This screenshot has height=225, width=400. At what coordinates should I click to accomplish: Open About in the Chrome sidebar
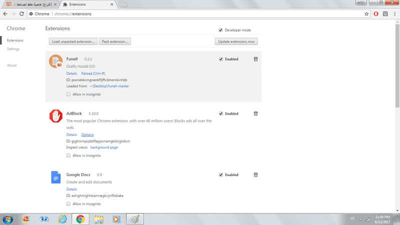11,65
